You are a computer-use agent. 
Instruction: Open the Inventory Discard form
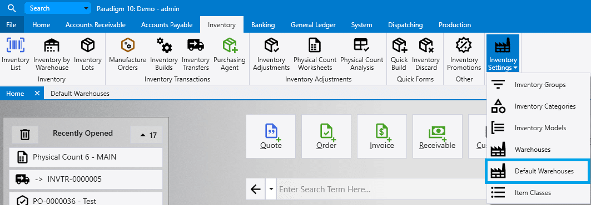[x=426, y=54]
